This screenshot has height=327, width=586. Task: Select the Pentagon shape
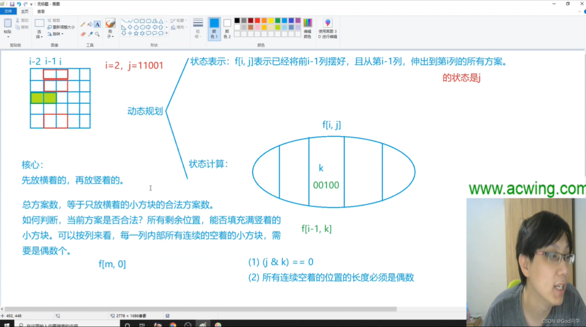tap(136, 27)
